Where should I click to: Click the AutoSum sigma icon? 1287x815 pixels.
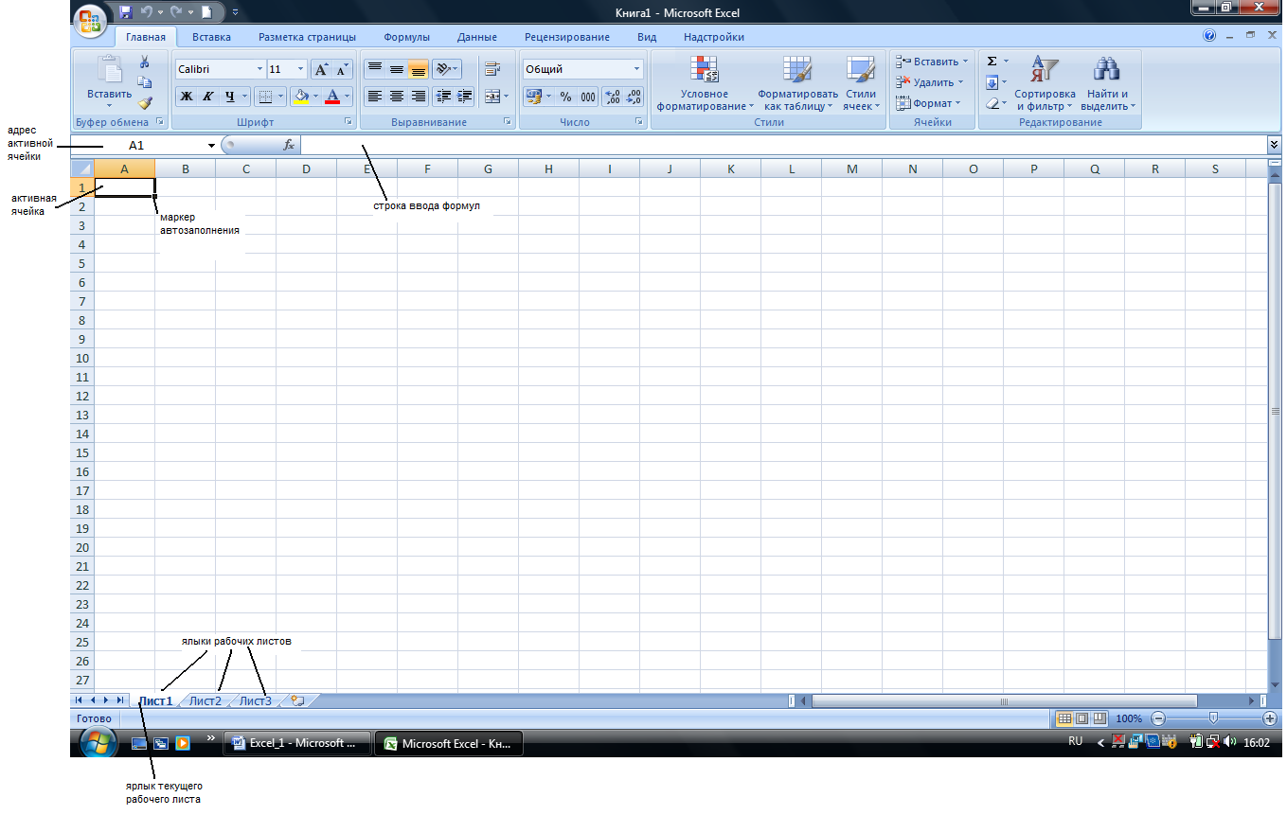[992, 62]
